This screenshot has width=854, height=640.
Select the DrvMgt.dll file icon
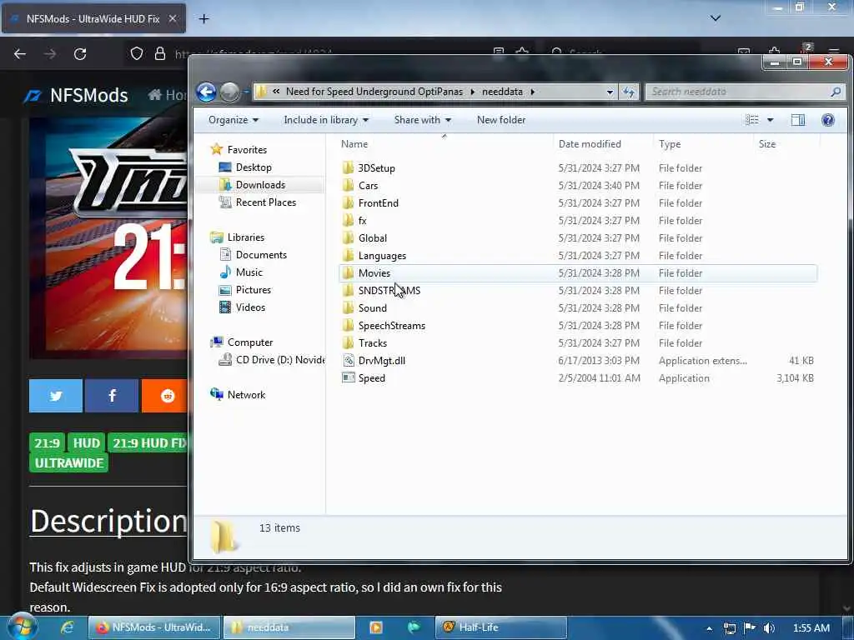click(349, 360)
